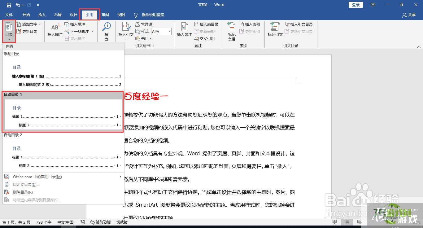This screenshot has height=228, width=423.
Task: Click the 中文(中国) language indicator
Action: point(66,222)
